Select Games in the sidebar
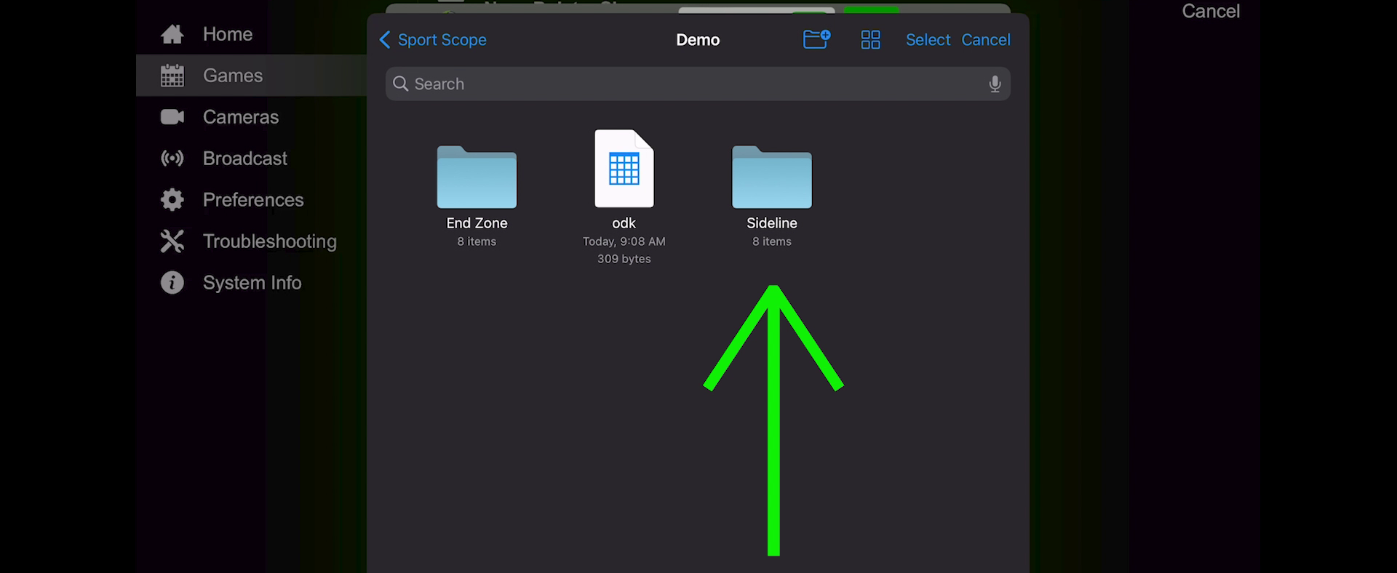 pyautogui.click(x=251, y=76)
